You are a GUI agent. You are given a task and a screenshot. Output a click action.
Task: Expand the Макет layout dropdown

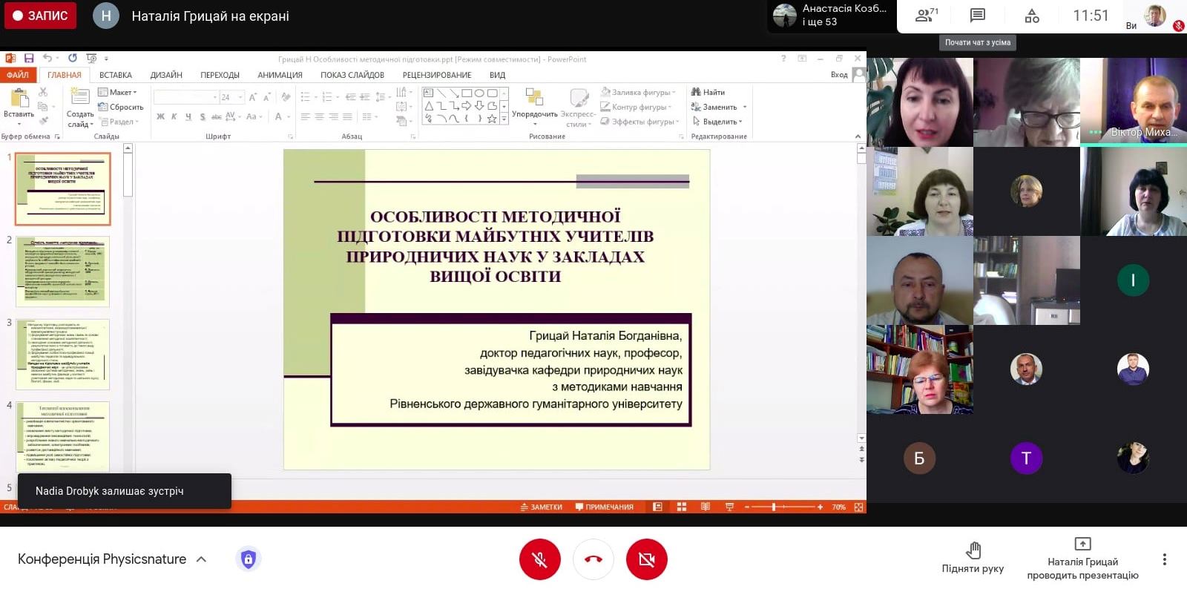click(118, 92)
